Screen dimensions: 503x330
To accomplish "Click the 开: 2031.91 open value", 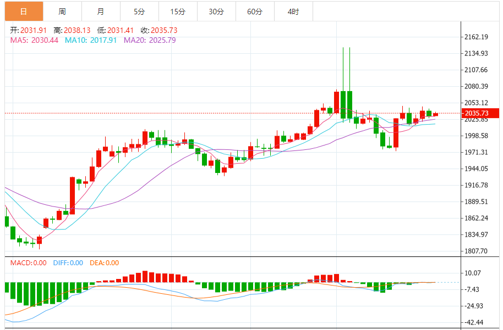I will 28,30.
